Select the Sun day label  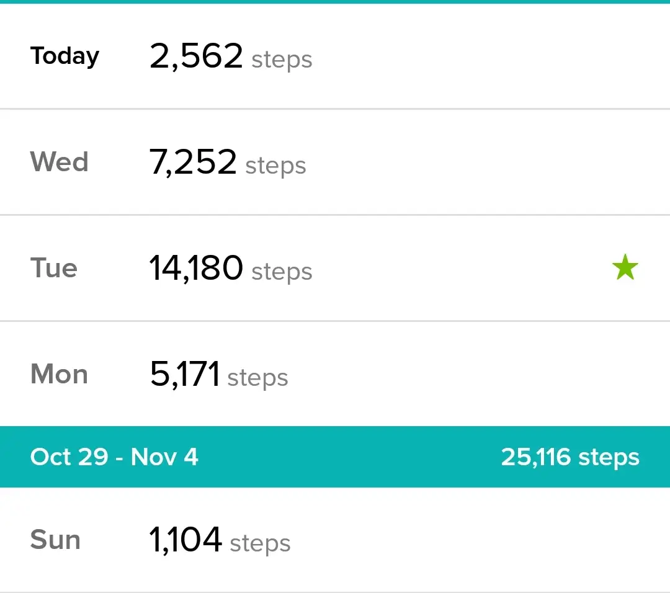pos(56,540)
